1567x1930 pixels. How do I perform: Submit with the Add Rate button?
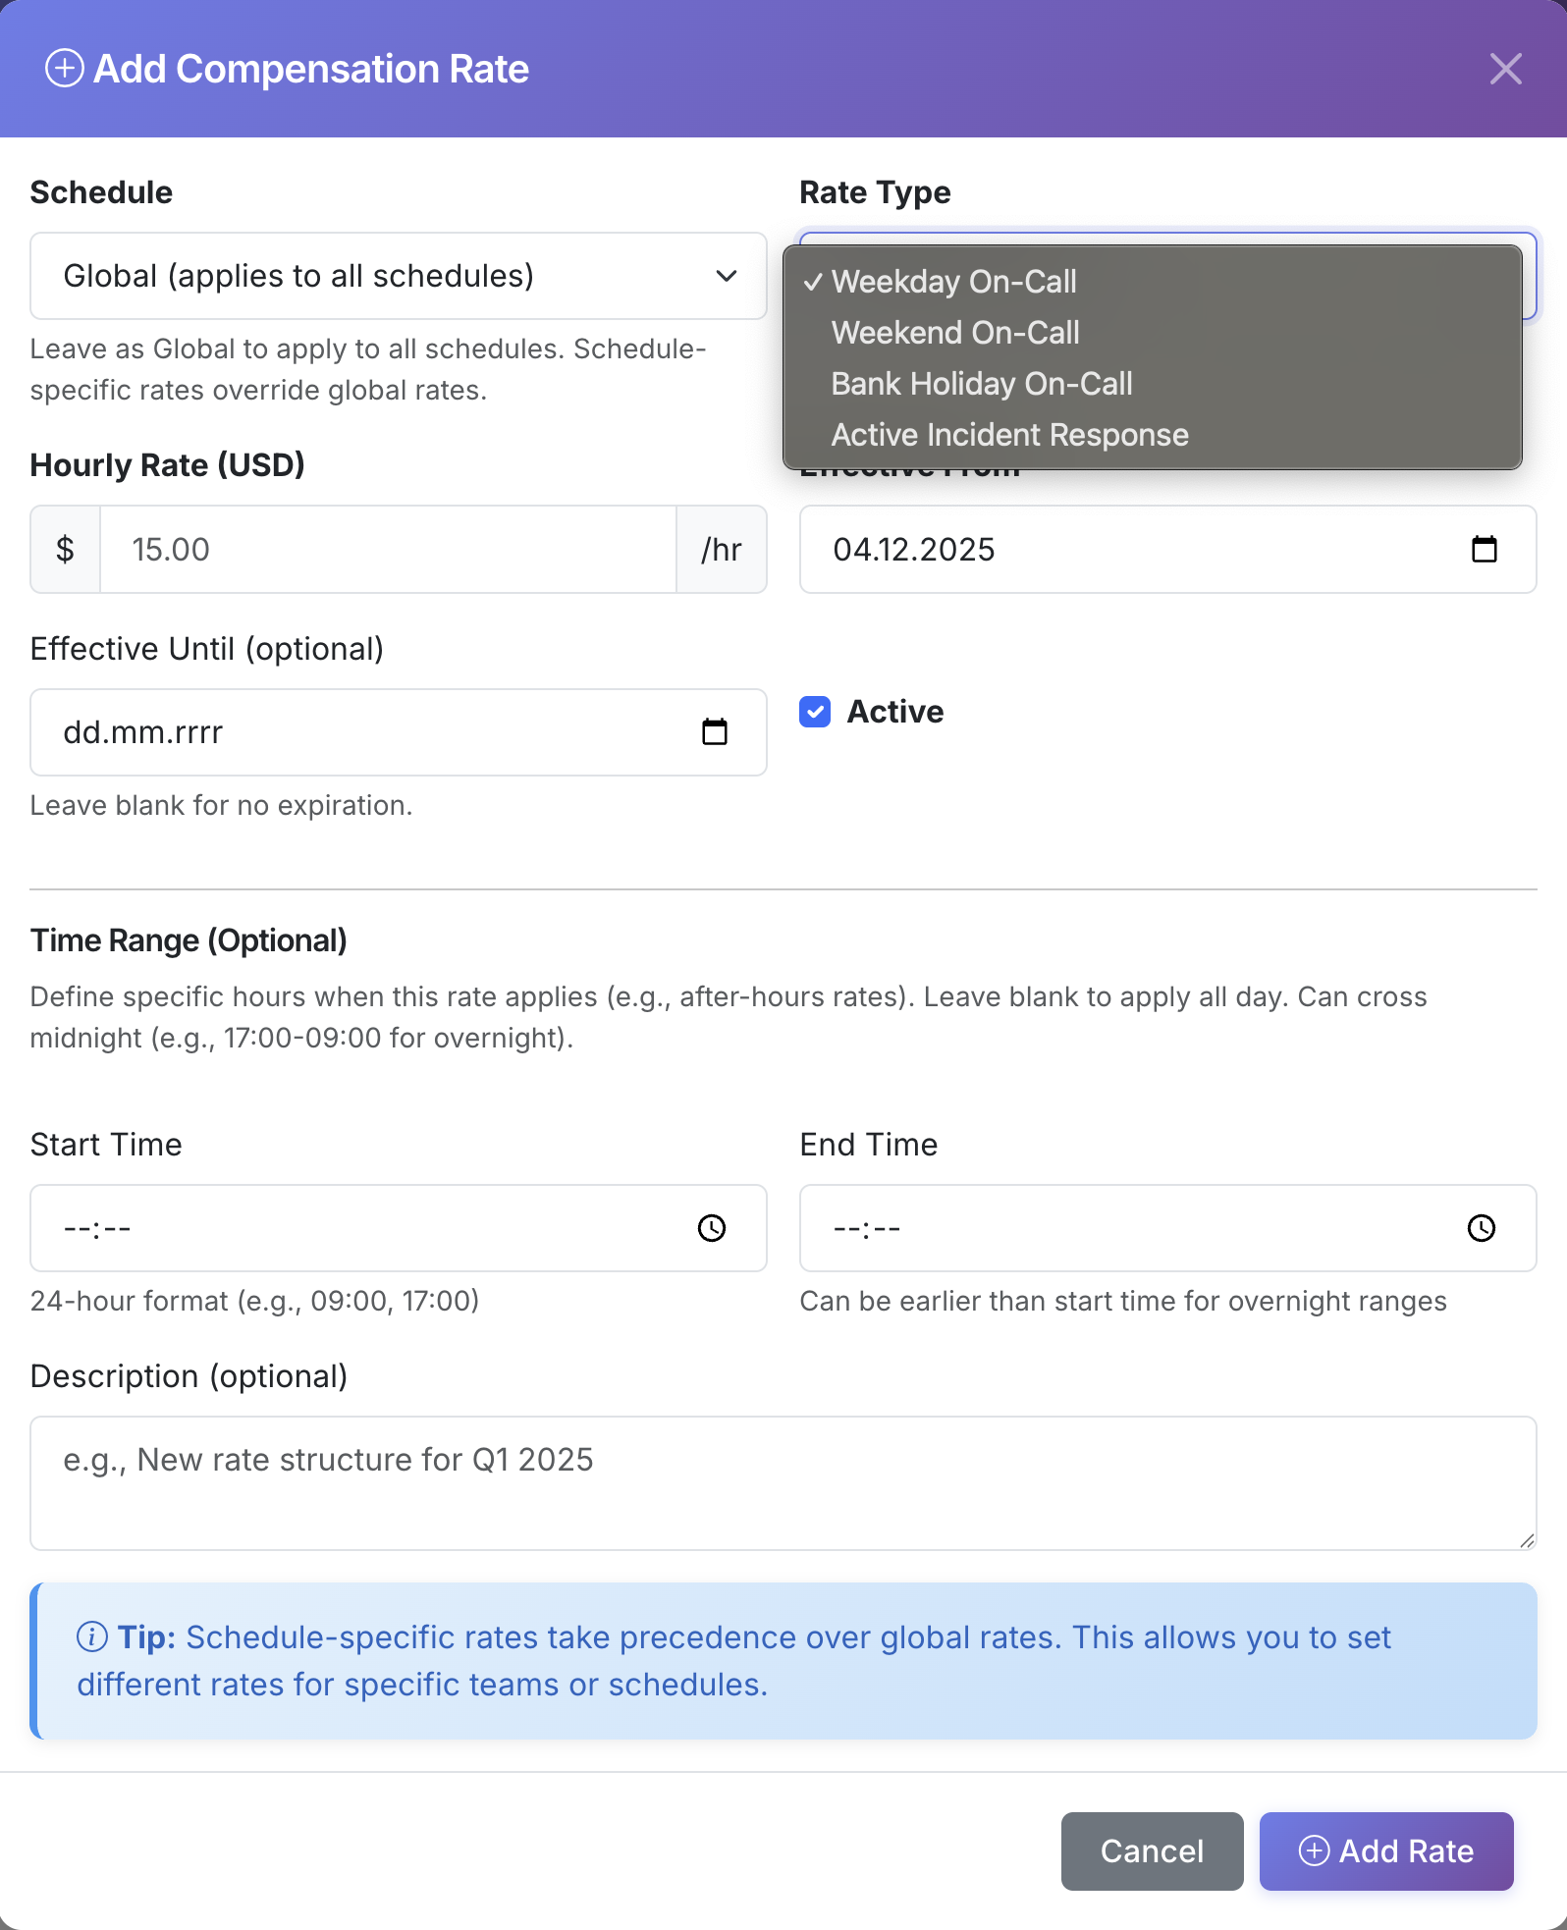click(1385, 1851)
